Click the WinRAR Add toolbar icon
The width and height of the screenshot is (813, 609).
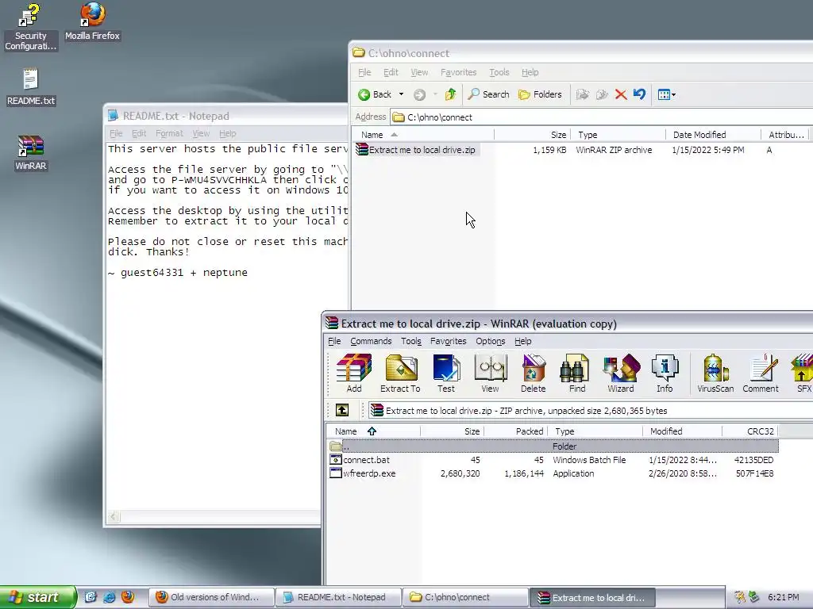[x=354, y=373]
